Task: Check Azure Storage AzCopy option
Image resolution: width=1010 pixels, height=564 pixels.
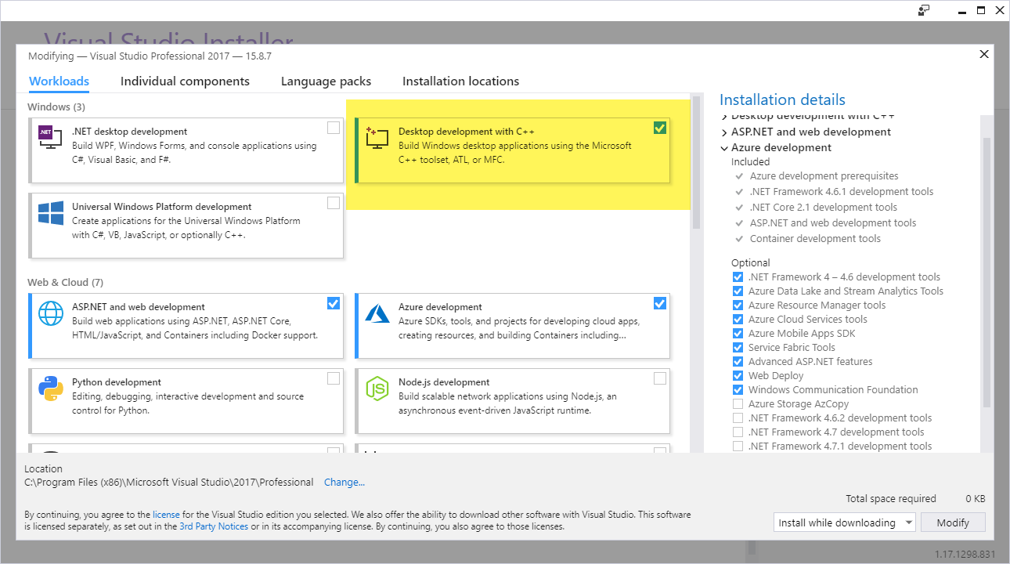Action: 738,404
